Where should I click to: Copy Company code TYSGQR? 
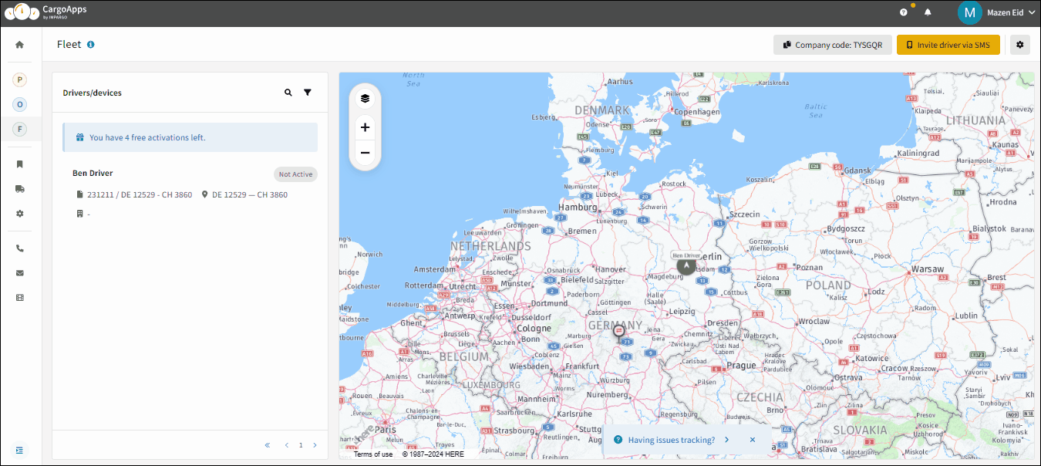833,45
